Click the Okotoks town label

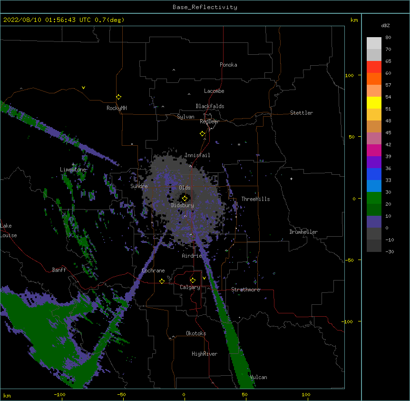tap(196, 333)
